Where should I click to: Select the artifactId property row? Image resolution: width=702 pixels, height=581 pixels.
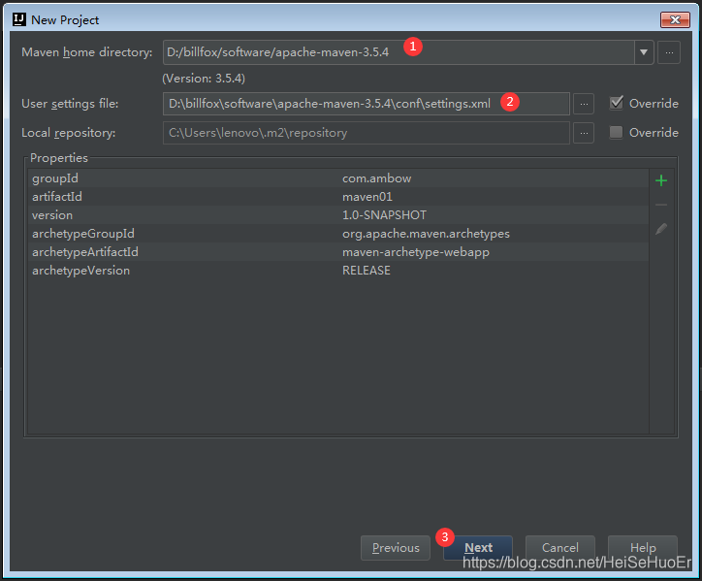pyautogui.click(x=338, y=197)
